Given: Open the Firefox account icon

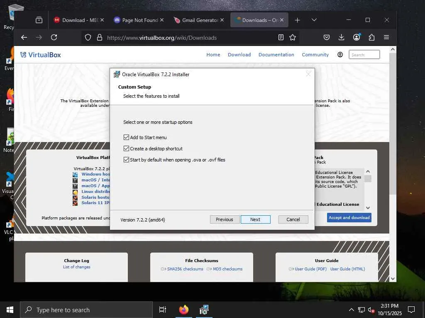Looking at the screenshot, I should click(357, 37).
